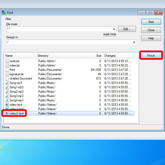Close the Find window with X
Viewport: 165px width, 165px height.
(x=158, y=13)
